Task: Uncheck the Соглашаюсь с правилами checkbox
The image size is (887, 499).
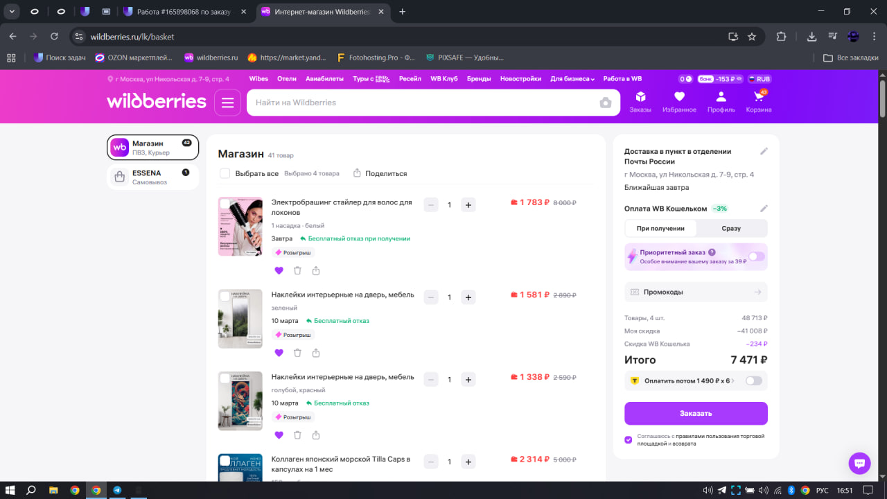Action: 628,439
